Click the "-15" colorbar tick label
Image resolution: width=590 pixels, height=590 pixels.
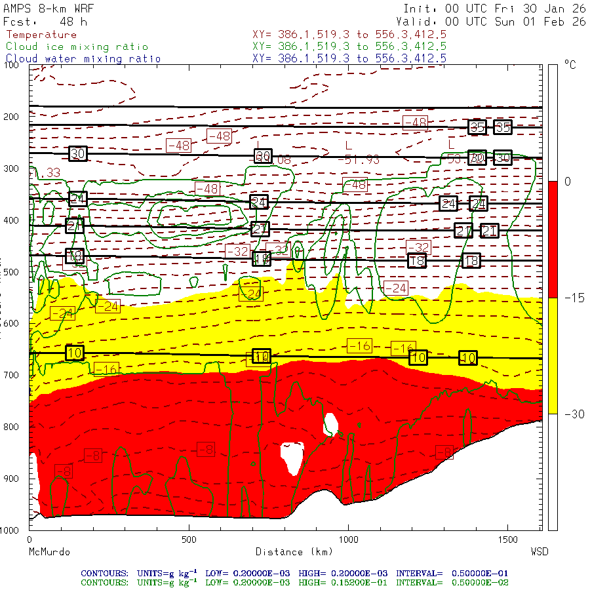click(x=574, y=298)
